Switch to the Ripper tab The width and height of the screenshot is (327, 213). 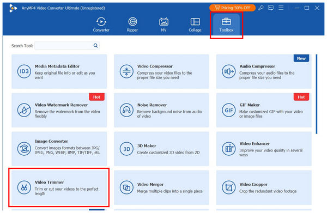[132, 25]
